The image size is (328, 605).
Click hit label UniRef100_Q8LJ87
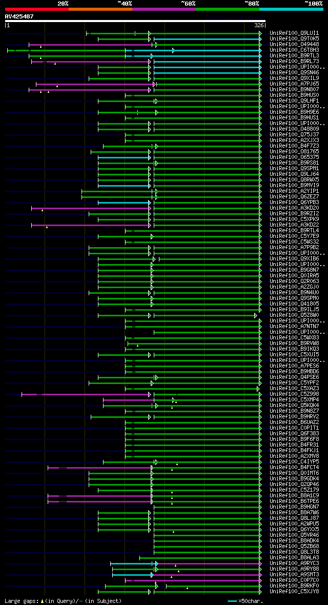[294, 518]
